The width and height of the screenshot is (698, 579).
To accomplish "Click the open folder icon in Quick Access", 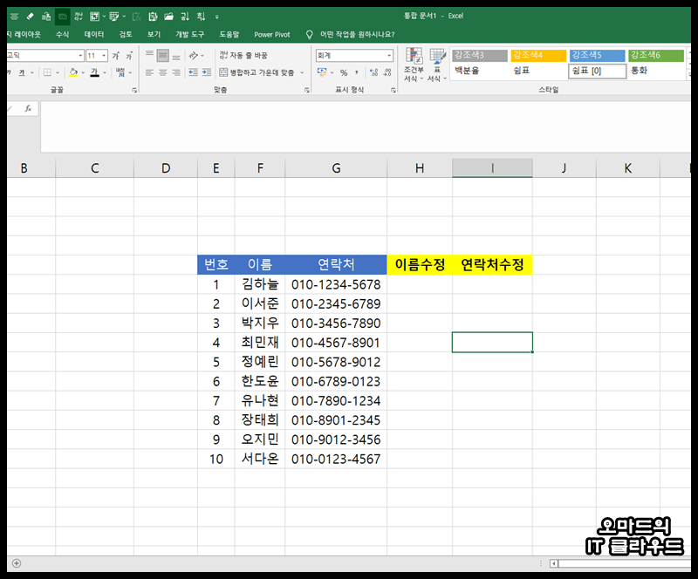I will pos(168,17).
